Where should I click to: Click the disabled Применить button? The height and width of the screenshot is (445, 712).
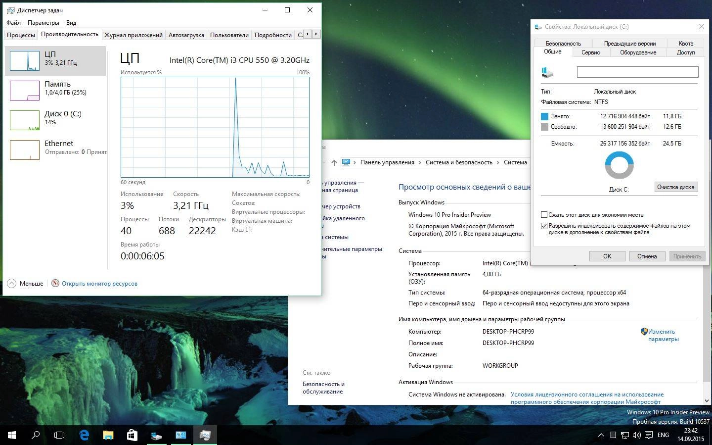(x=687, y=256)
